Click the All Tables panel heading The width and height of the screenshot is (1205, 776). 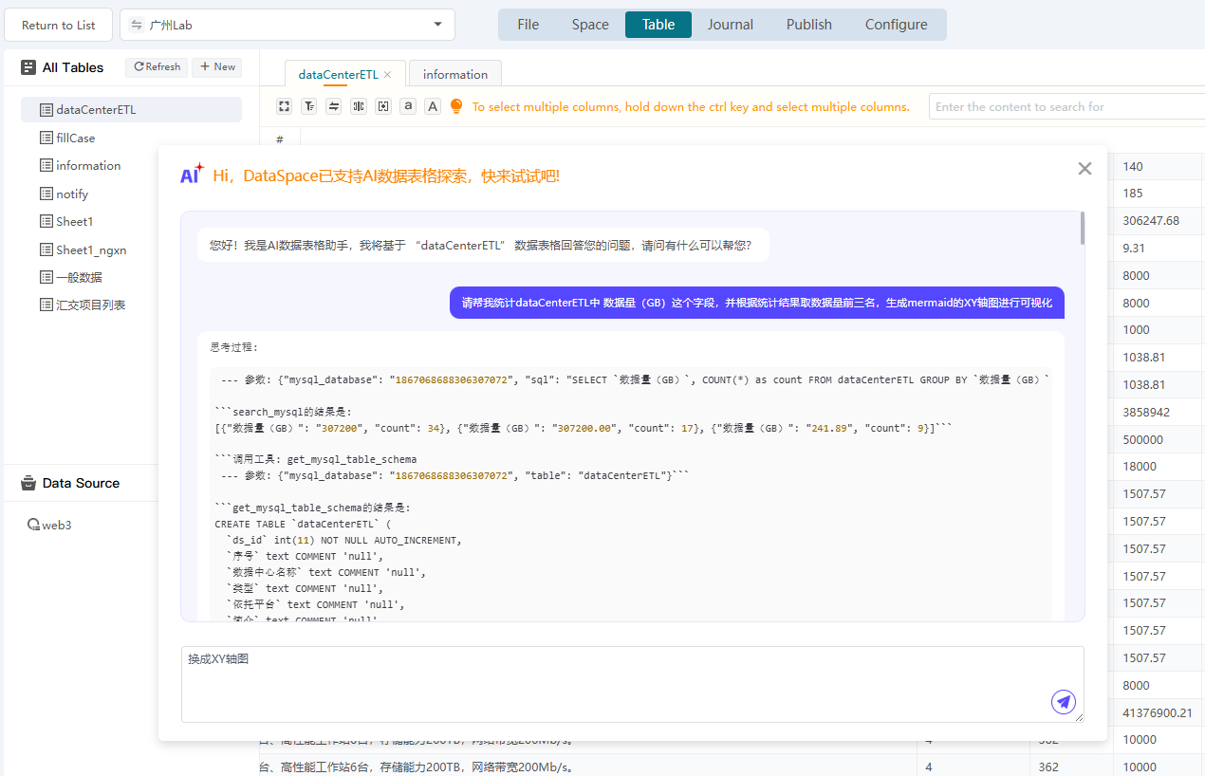pos(73,67)
